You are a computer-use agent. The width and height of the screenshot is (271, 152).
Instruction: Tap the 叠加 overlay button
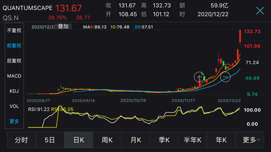[63, 26]
